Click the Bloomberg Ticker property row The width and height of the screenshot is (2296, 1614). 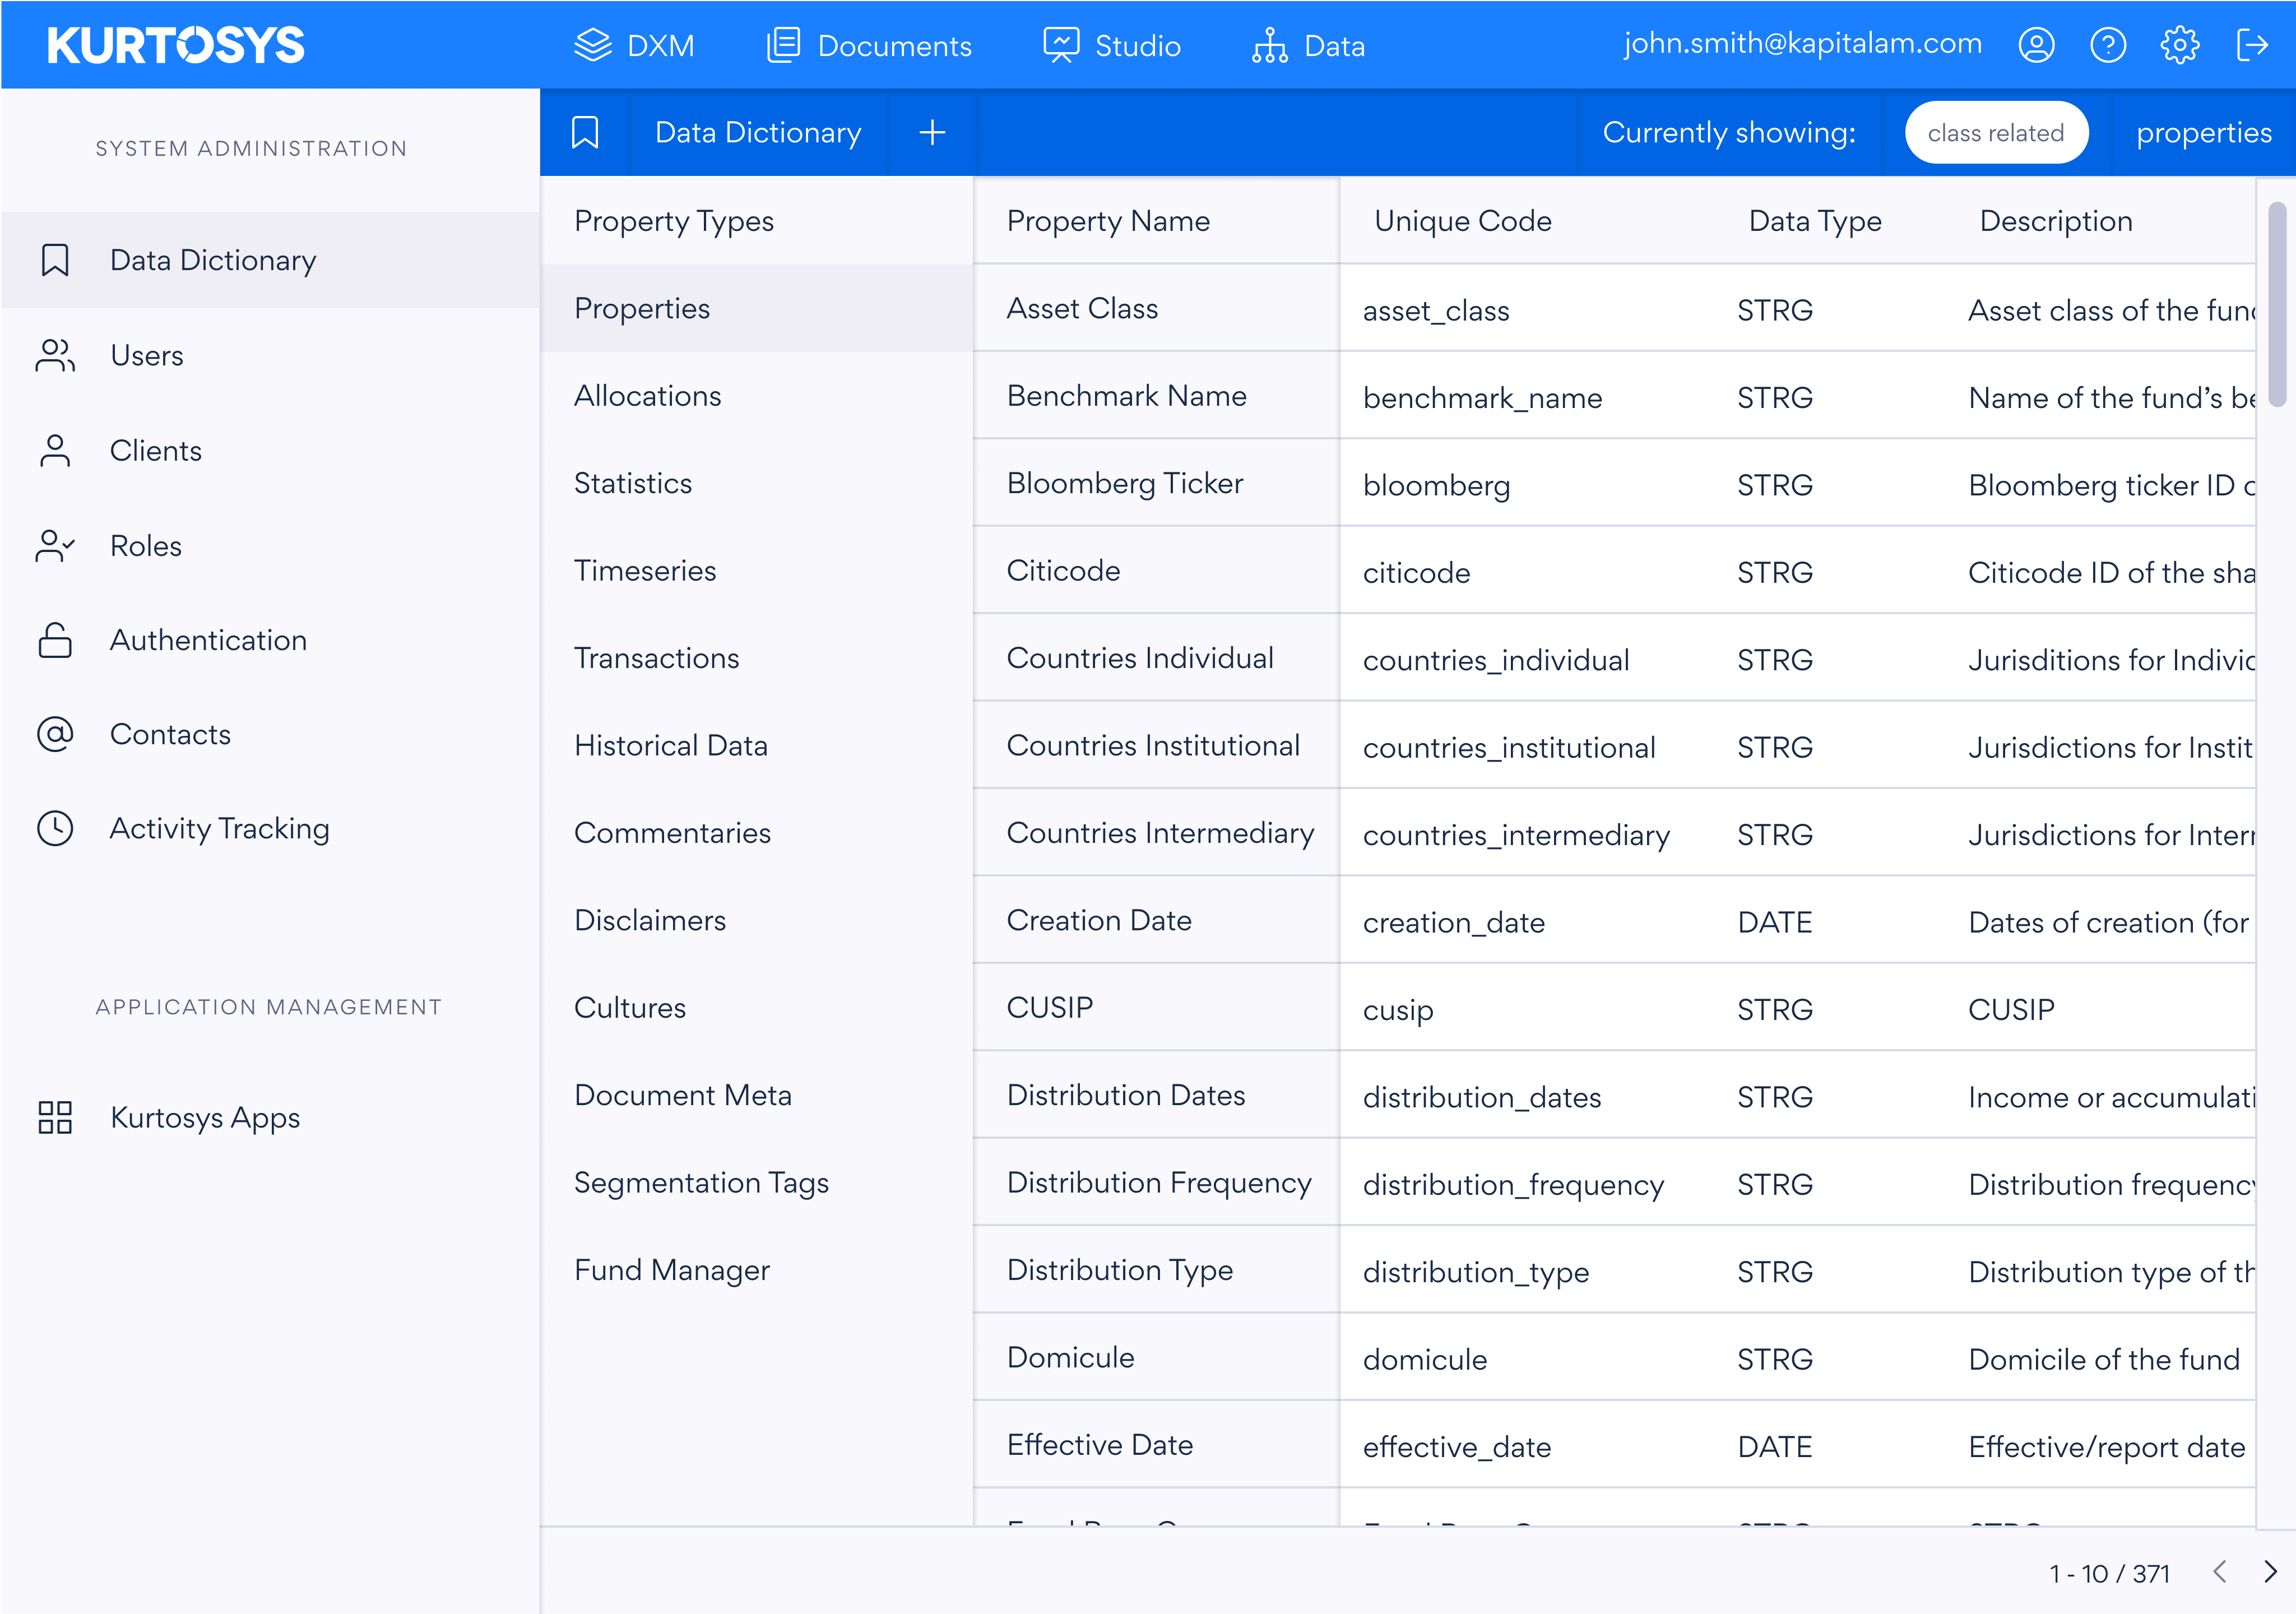click(x=1124, y=483)
